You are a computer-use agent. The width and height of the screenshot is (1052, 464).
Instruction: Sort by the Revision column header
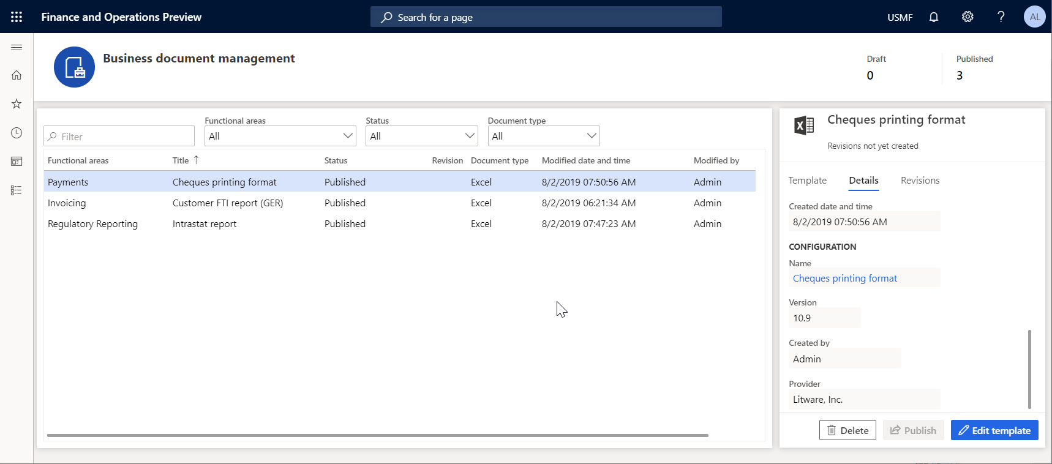(447, 160)
